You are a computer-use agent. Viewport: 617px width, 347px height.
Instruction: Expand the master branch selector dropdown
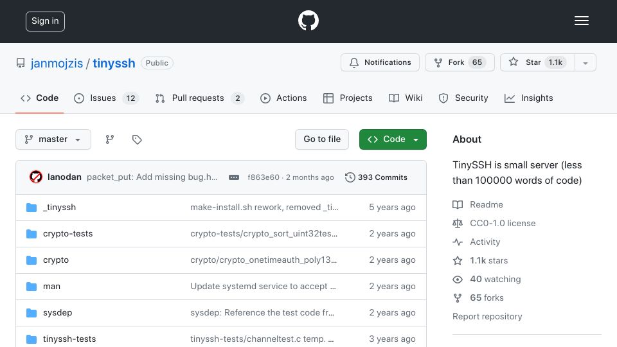[x=53, y=139]
